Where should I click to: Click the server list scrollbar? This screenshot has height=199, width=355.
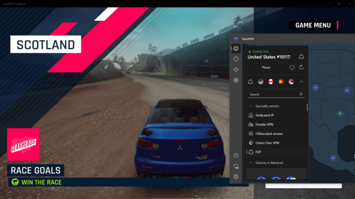[307, 107]
